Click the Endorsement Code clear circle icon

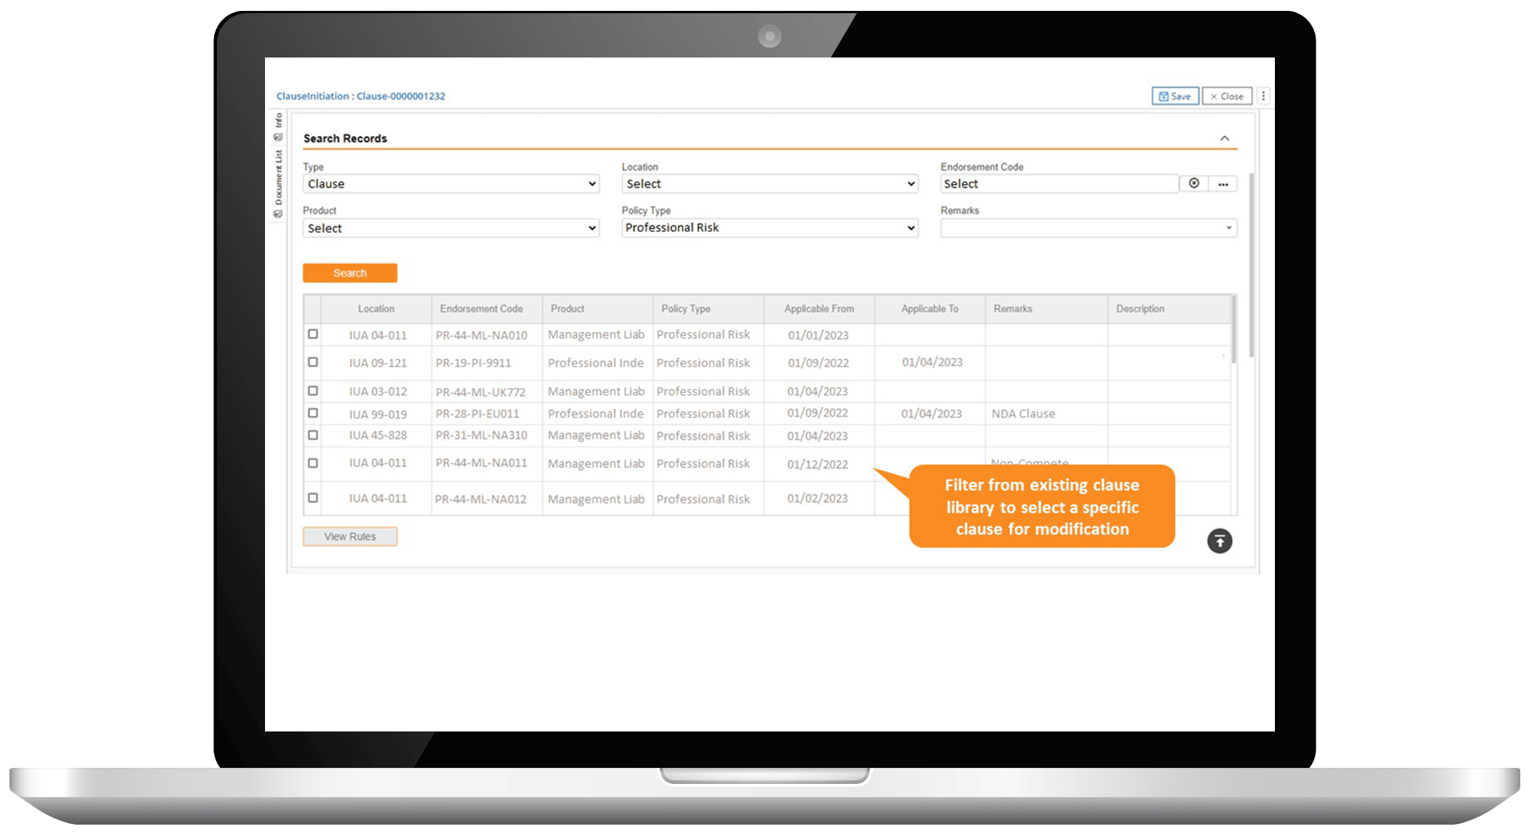point(1194,183)
